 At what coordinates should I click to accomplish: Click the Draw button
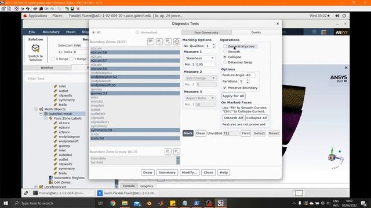click(x=148, y=172)
